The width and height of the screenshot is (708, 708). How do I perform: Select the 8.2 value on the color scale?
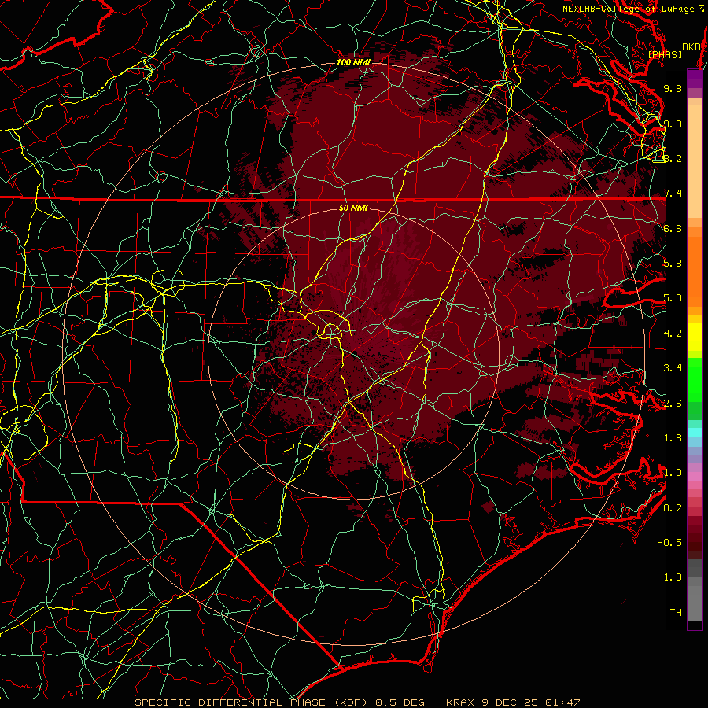tap(673, 158)
